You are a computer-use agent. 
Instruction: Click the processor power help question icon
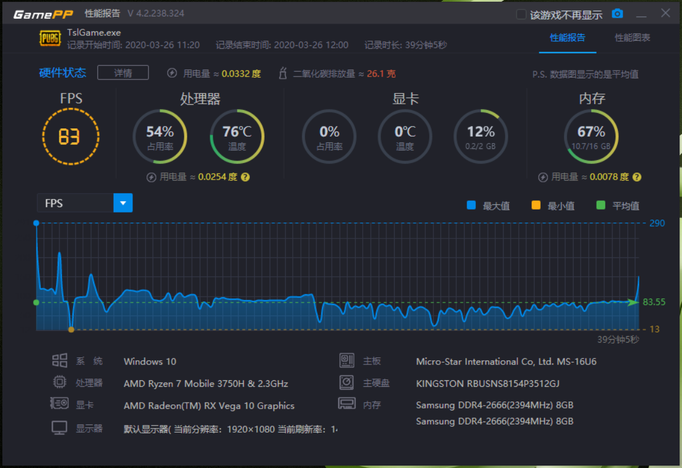tap(246, 177)
